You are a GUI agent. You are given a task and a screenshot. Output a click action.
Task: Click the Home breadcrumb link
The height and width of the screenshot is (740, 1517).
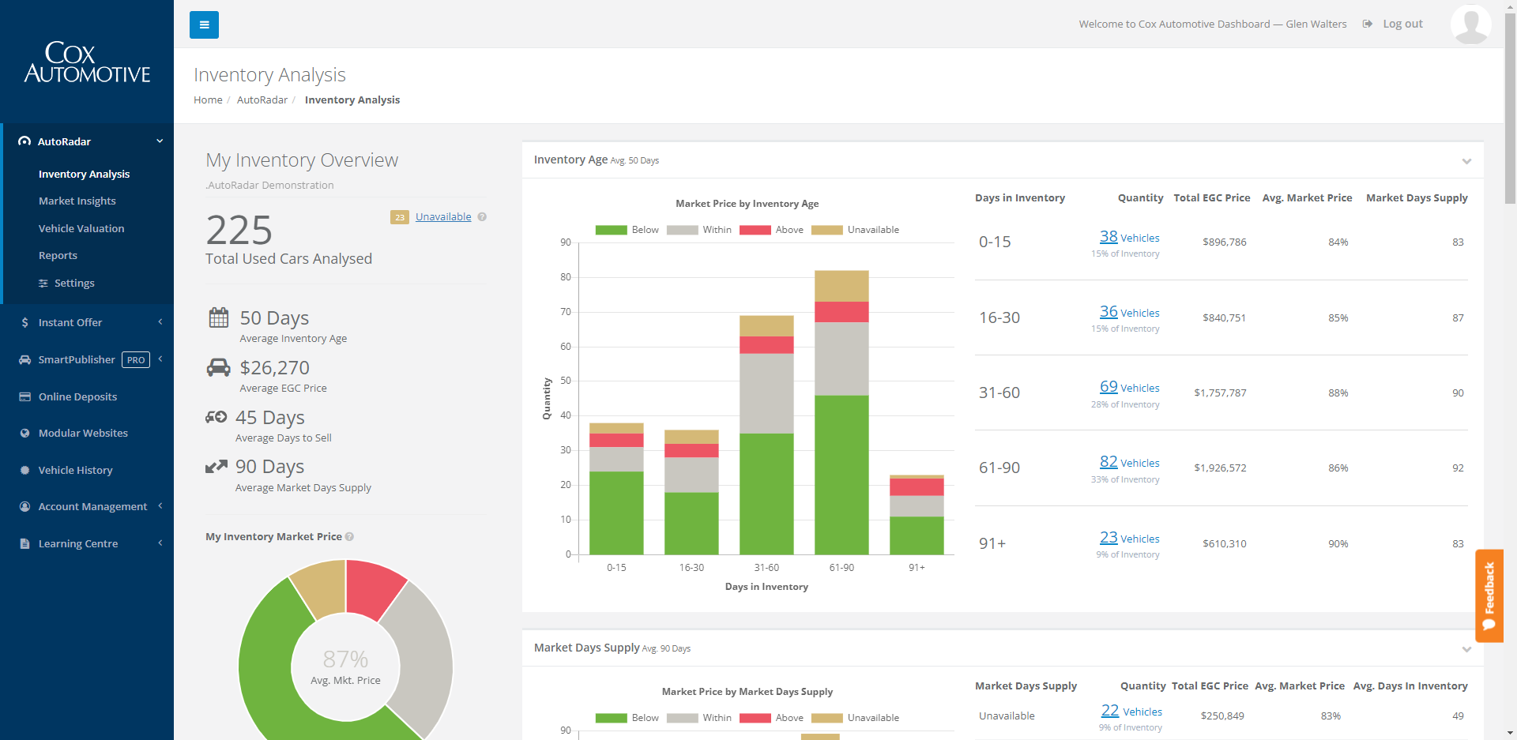tap(208, 100)
